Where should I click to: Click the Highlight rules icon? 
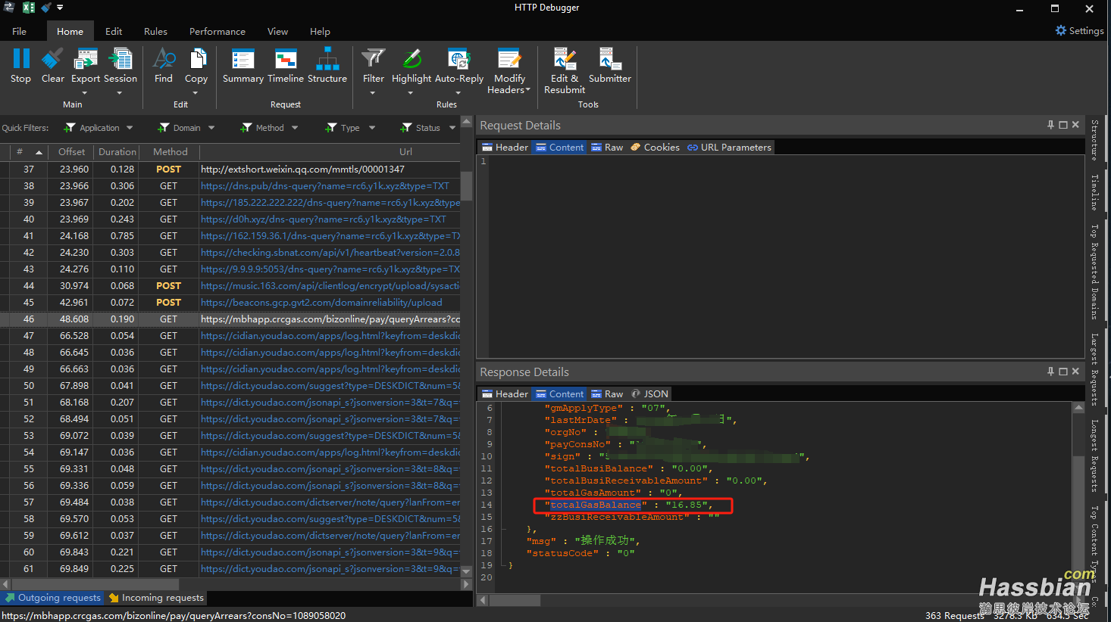412,58
